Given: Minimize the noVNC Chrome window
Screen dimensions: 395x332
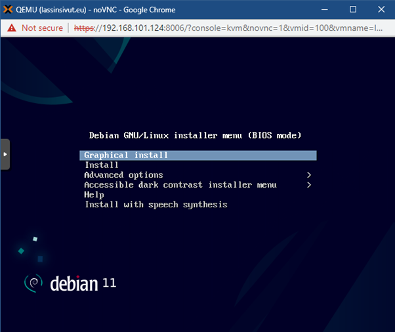Looking at the screenshot, I should point(325,10).
